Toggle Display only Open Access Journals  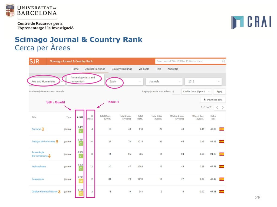pyautogui.click(x=47, y=92)
